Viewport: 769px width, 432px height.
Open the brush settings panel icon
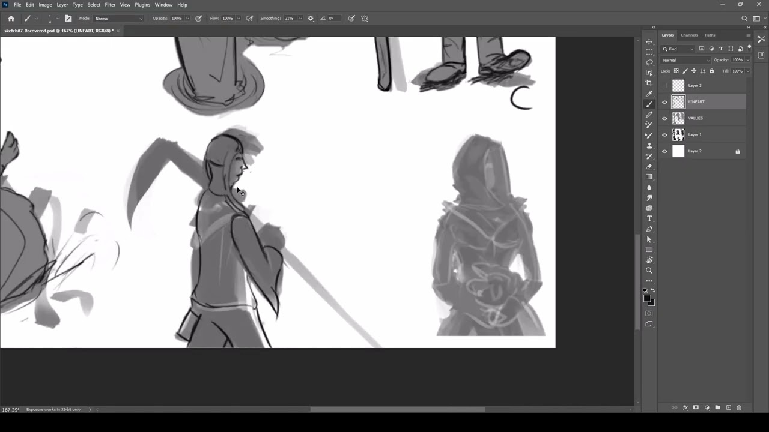(x=68, y=19)
